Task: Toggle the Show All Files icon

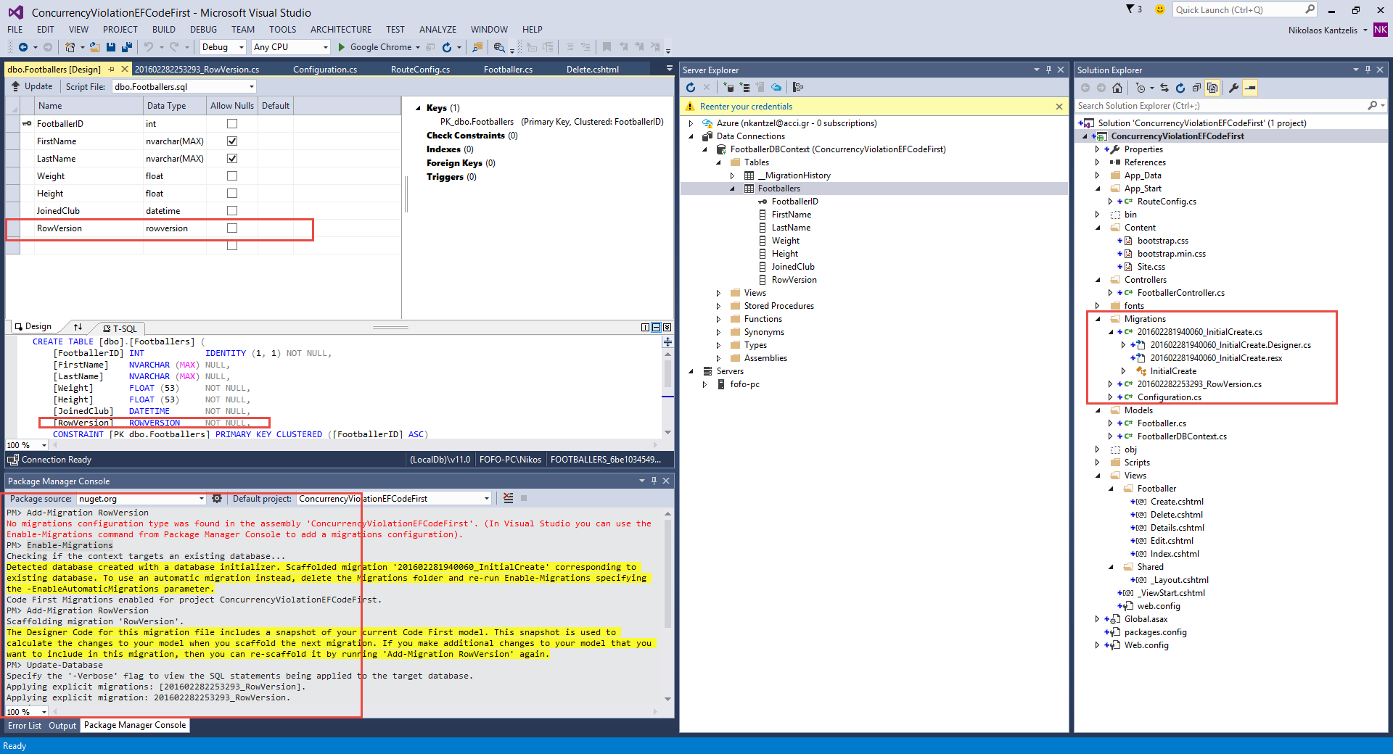Action: click(x=1212, y=88)
